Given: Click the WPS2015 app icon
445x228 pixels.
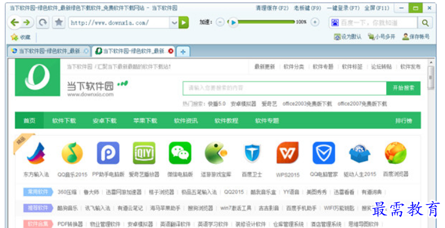Looking at the screenshot, I should [288, 153].
